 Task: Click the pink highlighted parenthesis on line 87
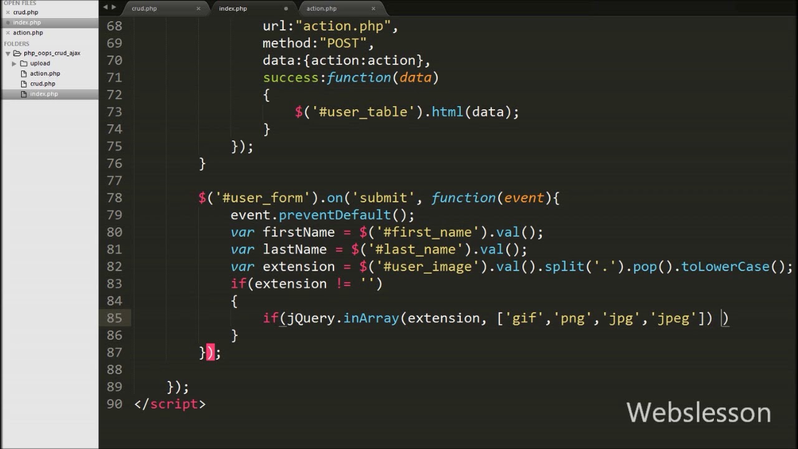210,352
